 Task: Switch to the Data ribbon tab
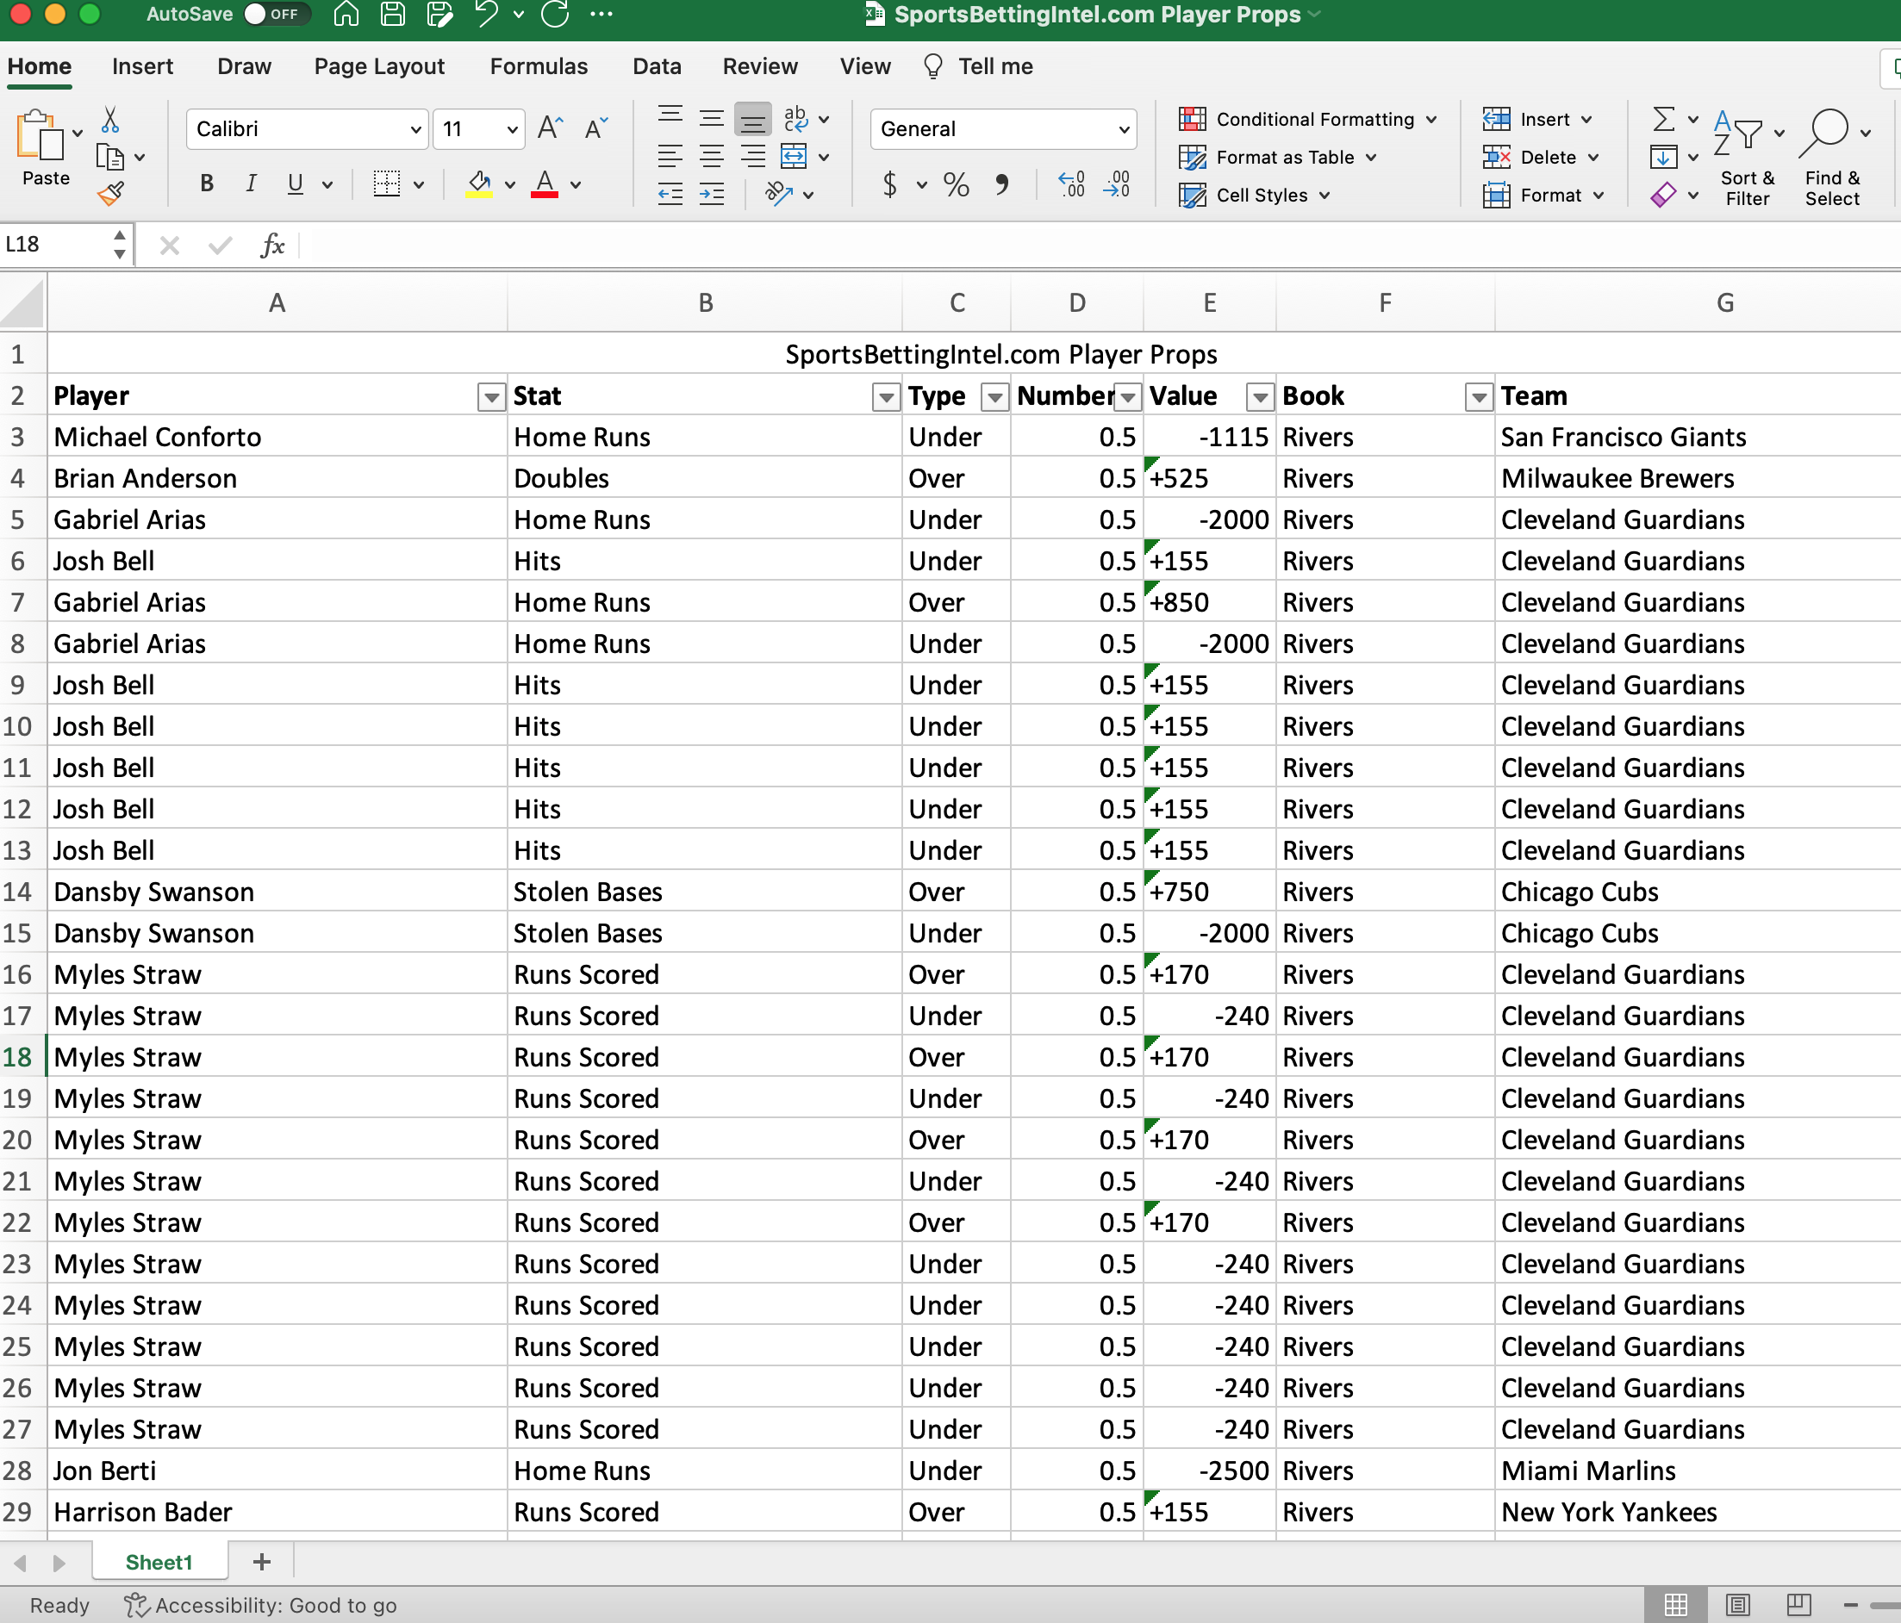pyautogui.click(x=656, y=66)
